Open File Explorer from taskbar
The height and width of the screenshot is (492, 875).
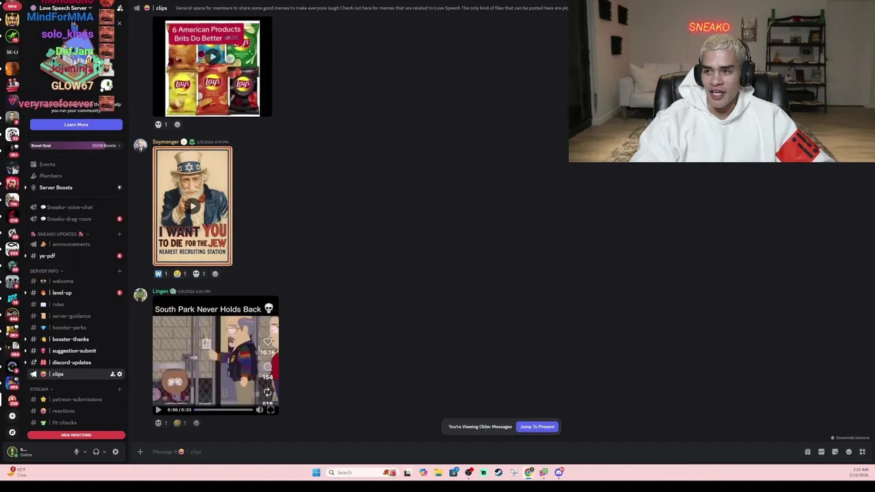tap(438, 472)
